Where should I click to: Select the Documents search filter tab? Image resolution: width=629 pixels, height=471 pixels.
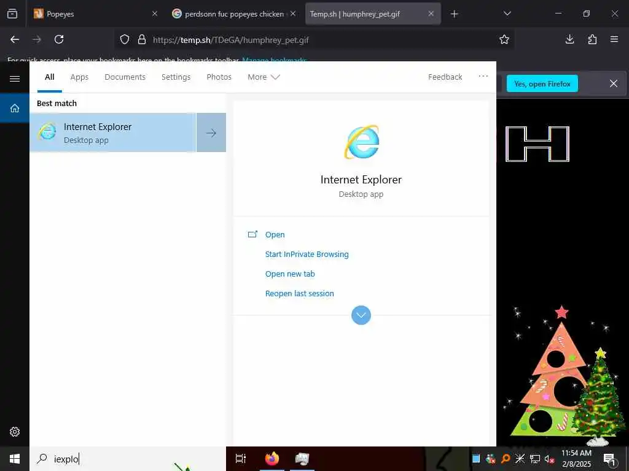tap(125, 77)
